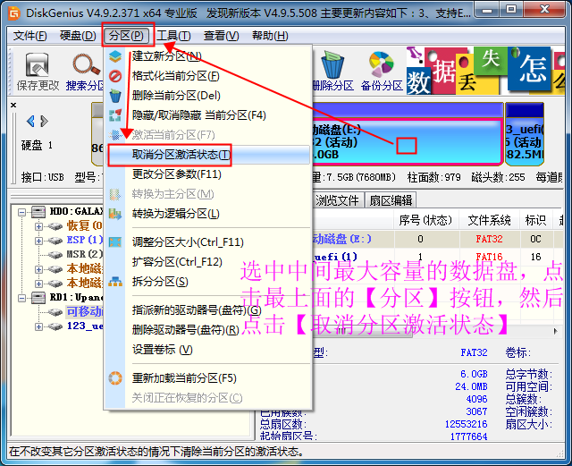Click the reload current partition icon
The height and width of the screenshot is (466, 572).
[115, 378]
